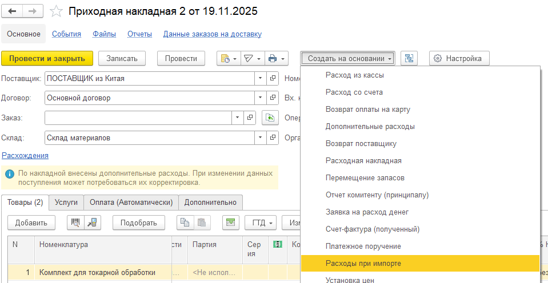Viewport: 548px width, 283px height.
Task: Load data from data collection terminal icon
Action: pos(91,223)
